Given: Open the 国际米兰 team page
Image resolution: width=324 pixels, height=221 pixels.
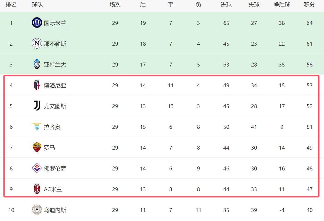Looking at the screenshot, I should point(55,23).
